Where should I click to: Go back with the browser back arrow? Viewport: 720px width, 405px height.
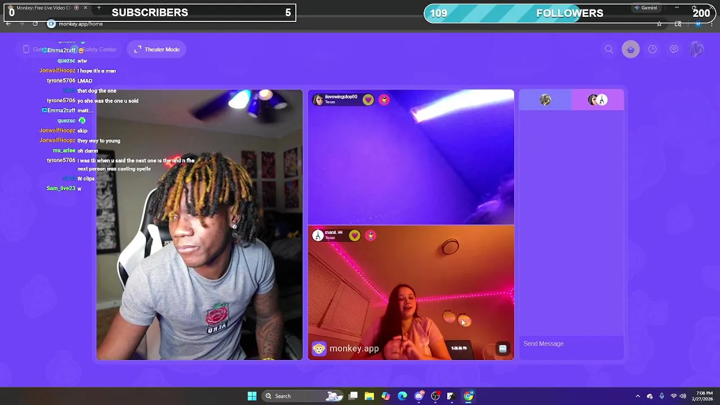point(8,24)
